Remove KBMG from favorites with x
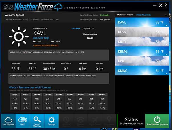Screen dimensions: 172x130 point(166,54)
